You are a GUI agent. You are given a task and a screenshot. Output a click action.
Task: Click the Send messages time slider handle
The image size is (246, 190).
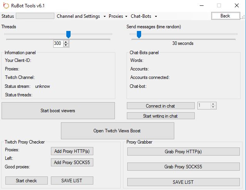pos(139,34)
